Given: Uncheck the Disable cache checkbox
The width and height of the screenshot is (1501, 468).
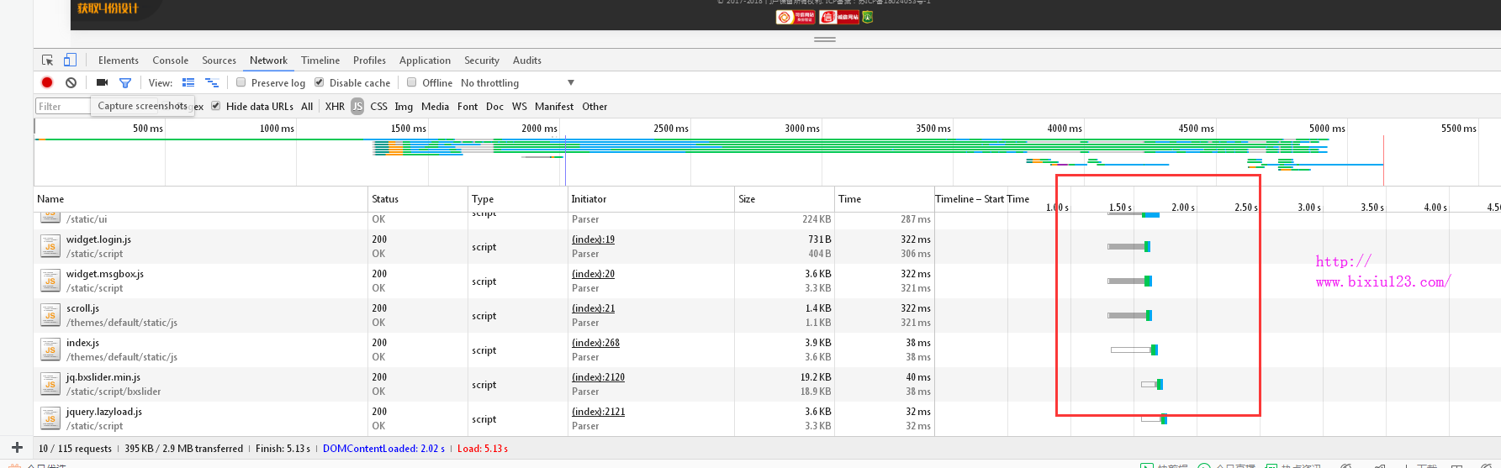Looking at the screenshot, I should pos(320,82).
